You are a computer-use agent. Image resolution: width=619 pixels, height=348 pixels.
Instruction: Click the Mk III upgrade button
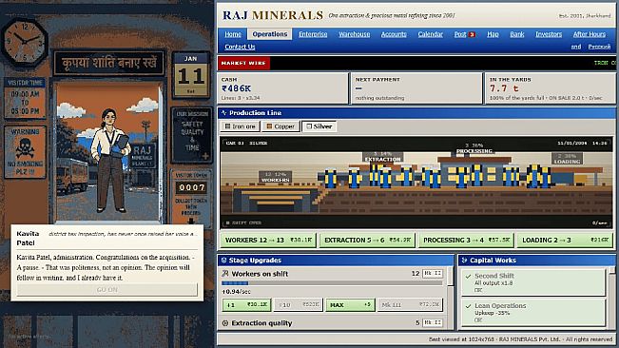click(x=410, y=304)
